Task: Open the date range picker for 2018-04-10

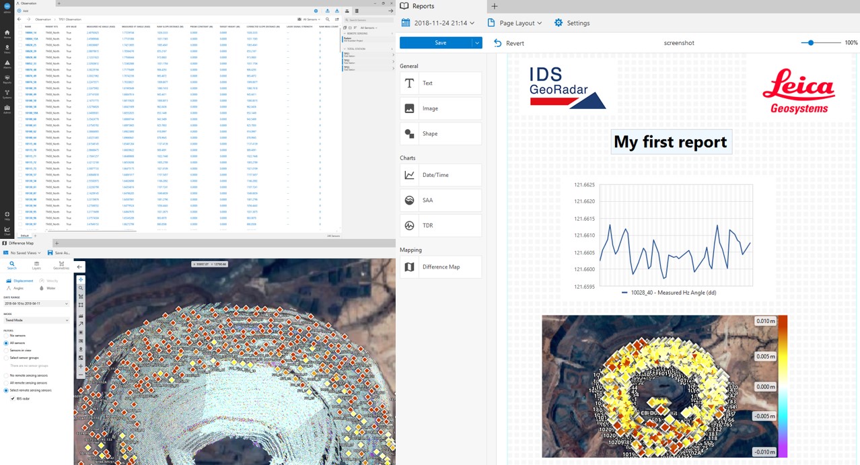Action: (36, 303)
